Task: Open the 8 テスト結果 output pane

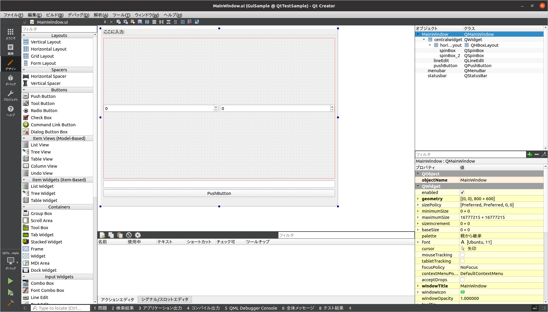Action: coord(331,308)
